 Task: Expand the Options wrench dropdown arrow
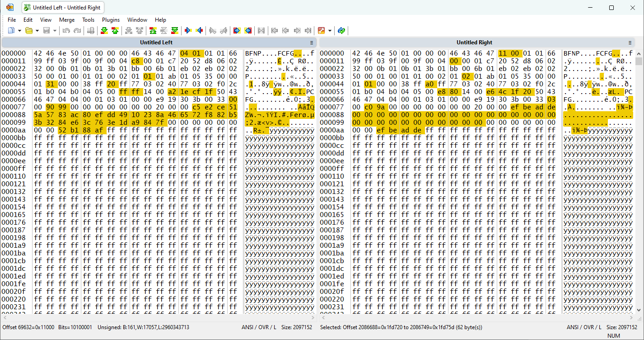pos(330,30)
